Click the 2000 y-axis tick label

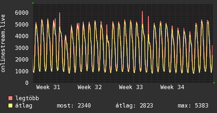coord(22,60)
